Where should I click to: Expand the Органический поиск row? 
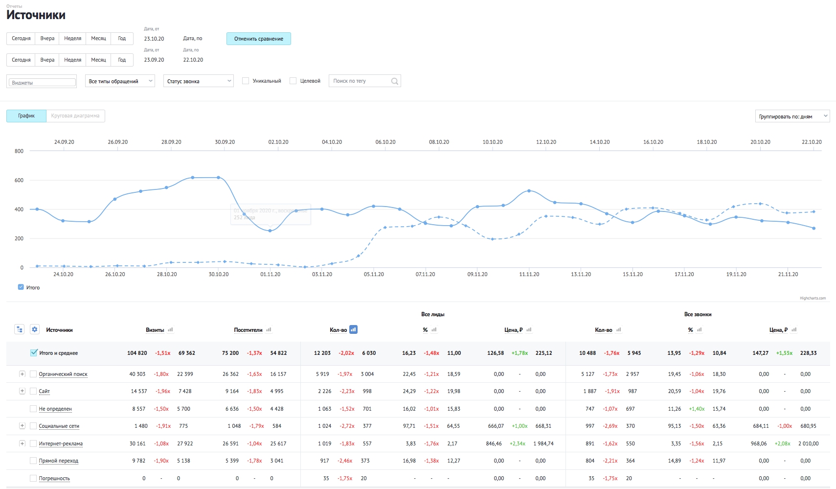click(x=22, y=374)
